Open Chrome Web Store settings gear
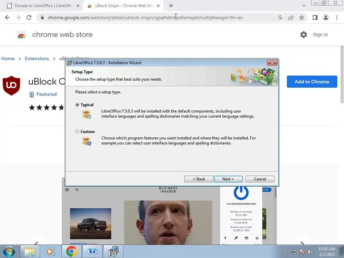344x258 pixels. coord(304,35)
